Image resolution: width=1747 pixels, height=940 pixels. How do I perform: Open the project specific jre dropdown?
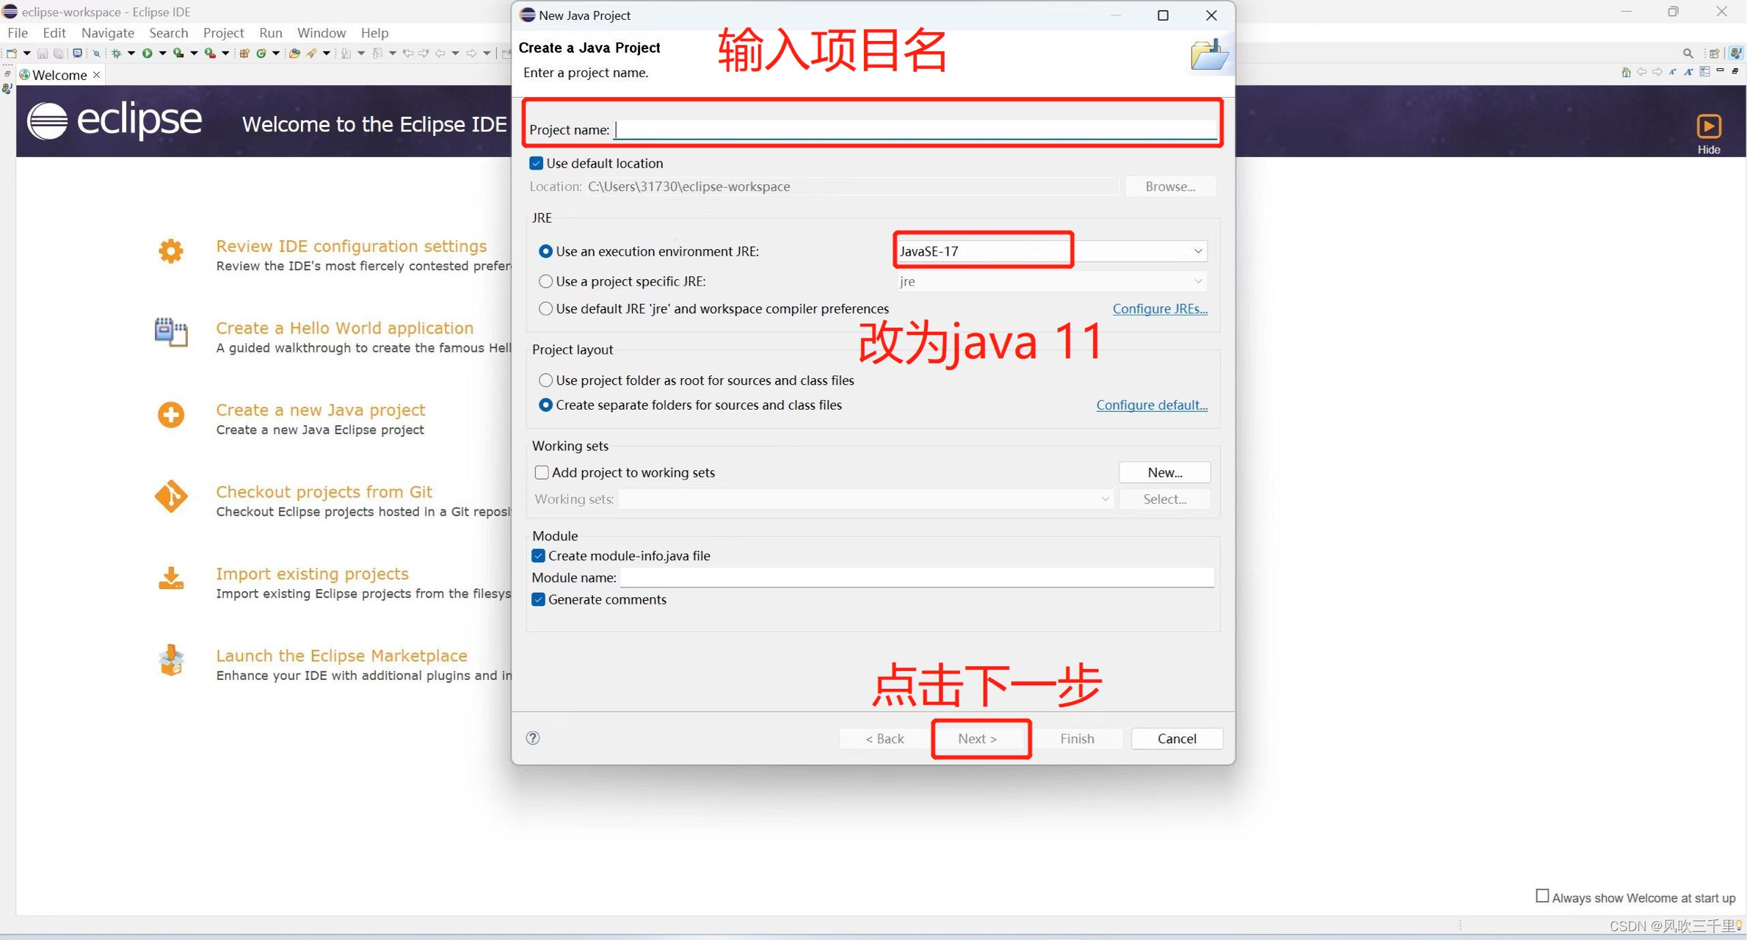[x=1197, y=281]
